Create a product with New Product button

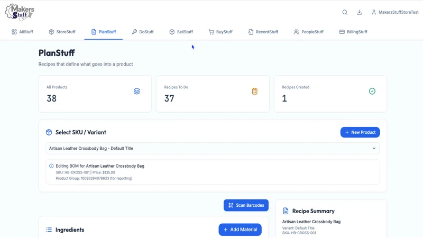point(360,132)
